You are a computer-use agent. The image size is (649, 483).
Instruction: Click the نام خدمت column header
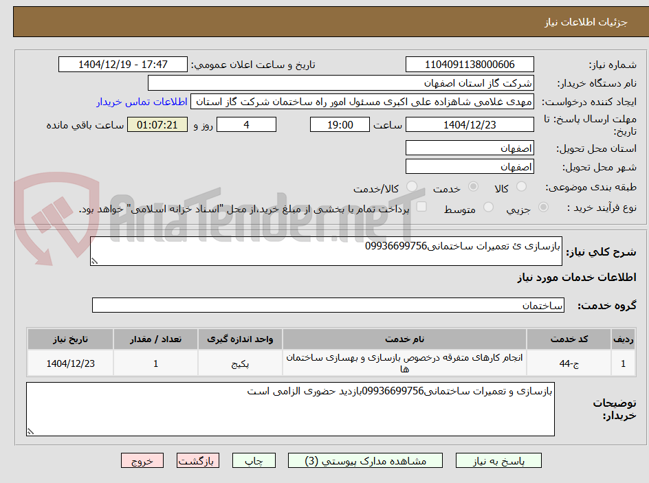404,339
